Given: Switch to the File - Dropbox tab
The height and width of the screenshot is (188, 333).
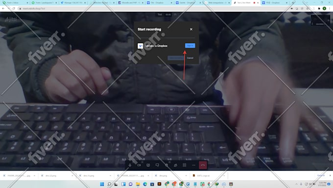Looking at the screenshot, I should [x=159, y=3].
